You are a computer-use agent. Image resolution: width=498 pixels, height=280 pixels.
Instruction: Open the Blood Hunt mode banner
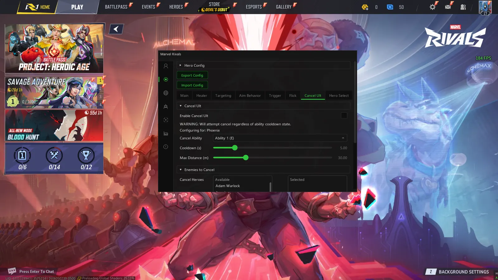[54, 125]
